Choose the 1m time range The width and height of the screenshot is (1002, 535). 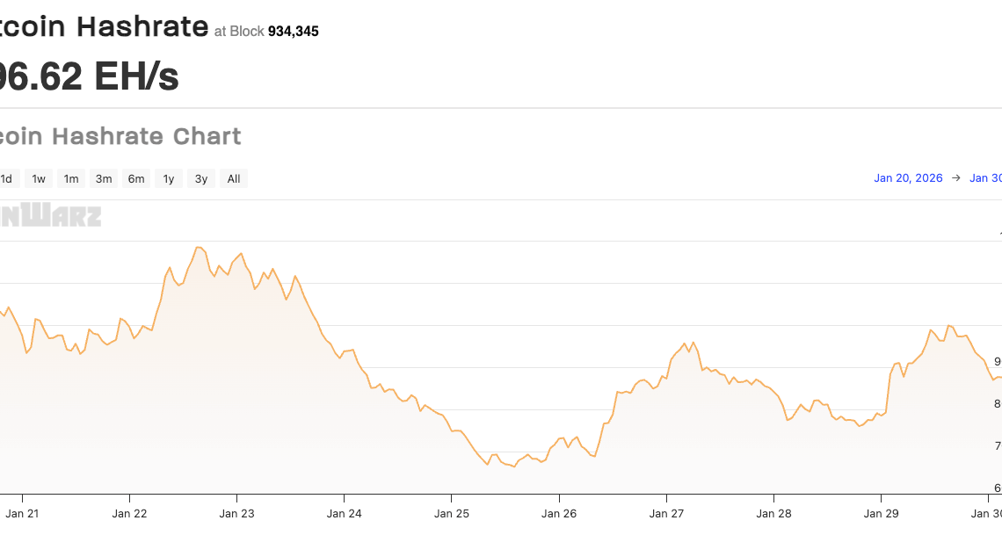click(x=71, y=178)
